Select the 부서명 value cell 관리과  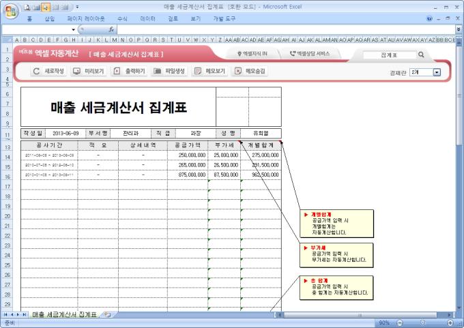[x=131, y=134]
